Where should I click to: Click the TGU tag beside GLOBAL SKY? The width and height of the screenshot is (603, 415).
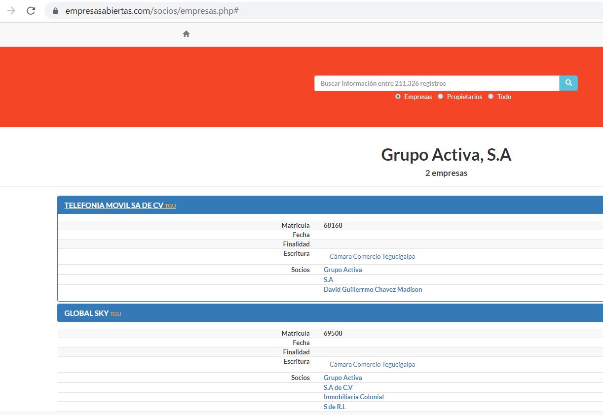pos(115,314)
